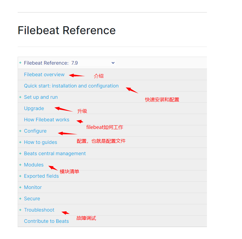Open the Filebeat overview link
This screenshot has height=239, width=242.
44,75
